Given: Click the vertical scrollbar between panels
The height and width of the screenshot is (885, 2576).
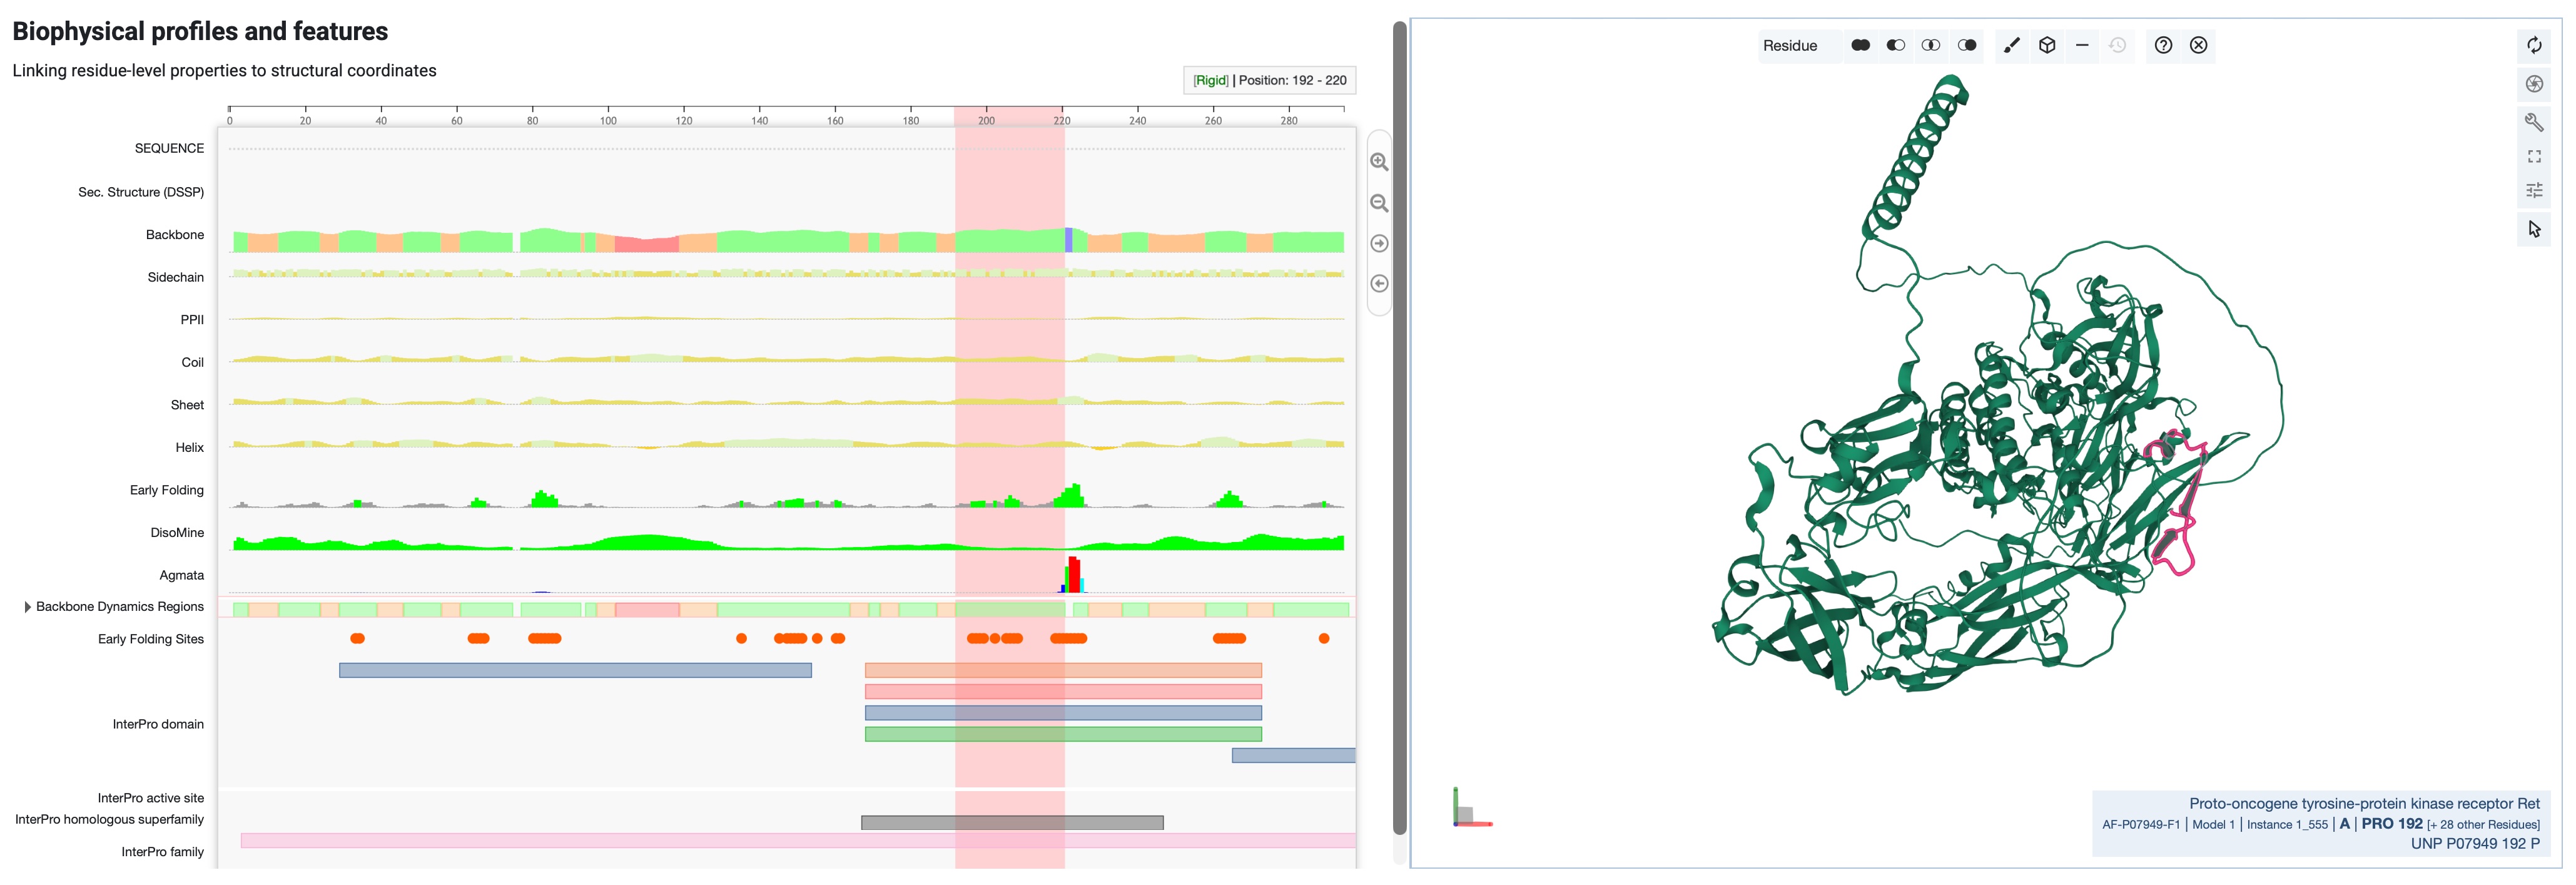Looking at the screenshot, I should tap(1399, 430).
